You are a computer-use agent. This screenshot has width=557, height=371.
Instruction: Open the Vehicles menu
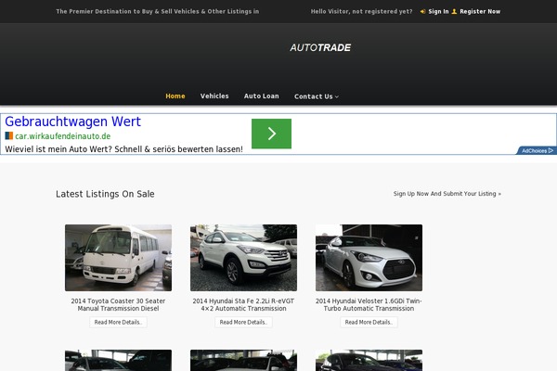click(x=214, y=96)
